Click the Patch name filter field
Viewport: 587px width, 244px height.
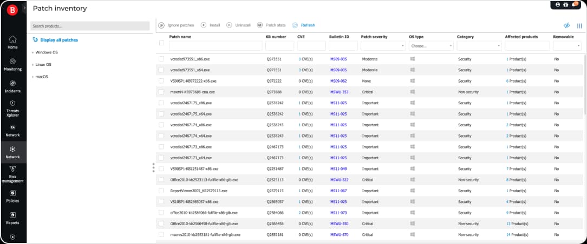point(216,46)
